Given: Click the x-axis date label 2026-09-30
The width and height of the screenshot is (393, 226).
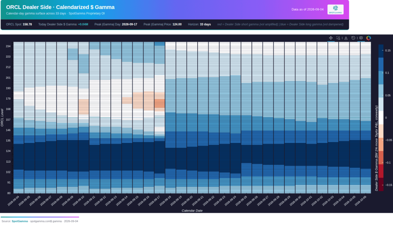Looking at the screenshot, I should 296,200.
